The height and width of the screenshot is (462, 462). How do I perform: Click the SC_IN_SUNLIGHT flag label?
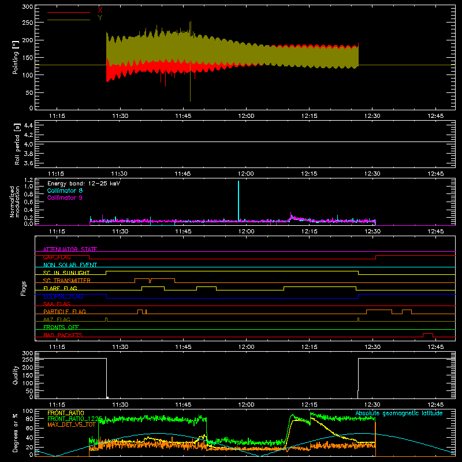pyautogui.click(x=66, y=273)
